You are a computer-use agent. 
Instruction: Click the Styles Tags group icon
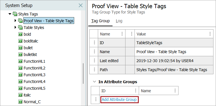tap(15, 14)
